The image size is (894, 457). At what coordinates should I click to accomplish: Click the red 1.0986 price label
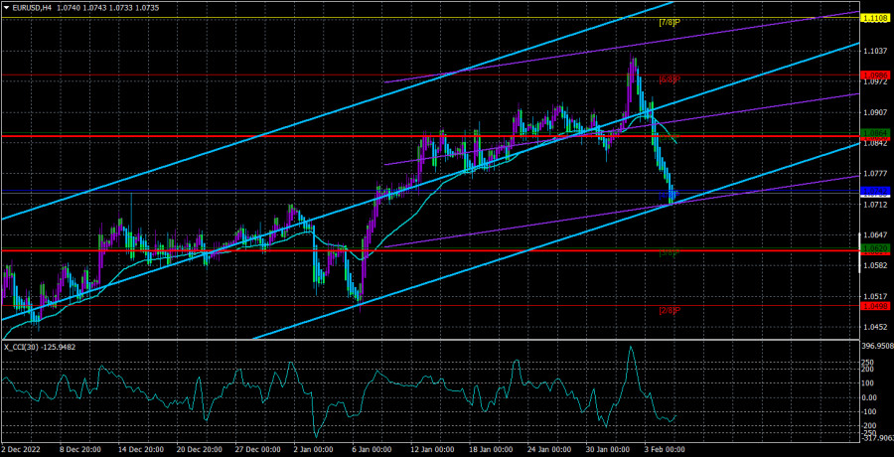[x=874, y=76]
